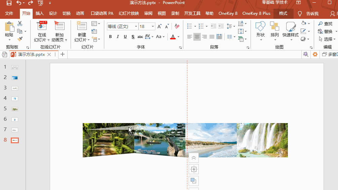Switch to the 切换 transitions tab
Viewport: 338px width, 190px height.
click(67, 13)
